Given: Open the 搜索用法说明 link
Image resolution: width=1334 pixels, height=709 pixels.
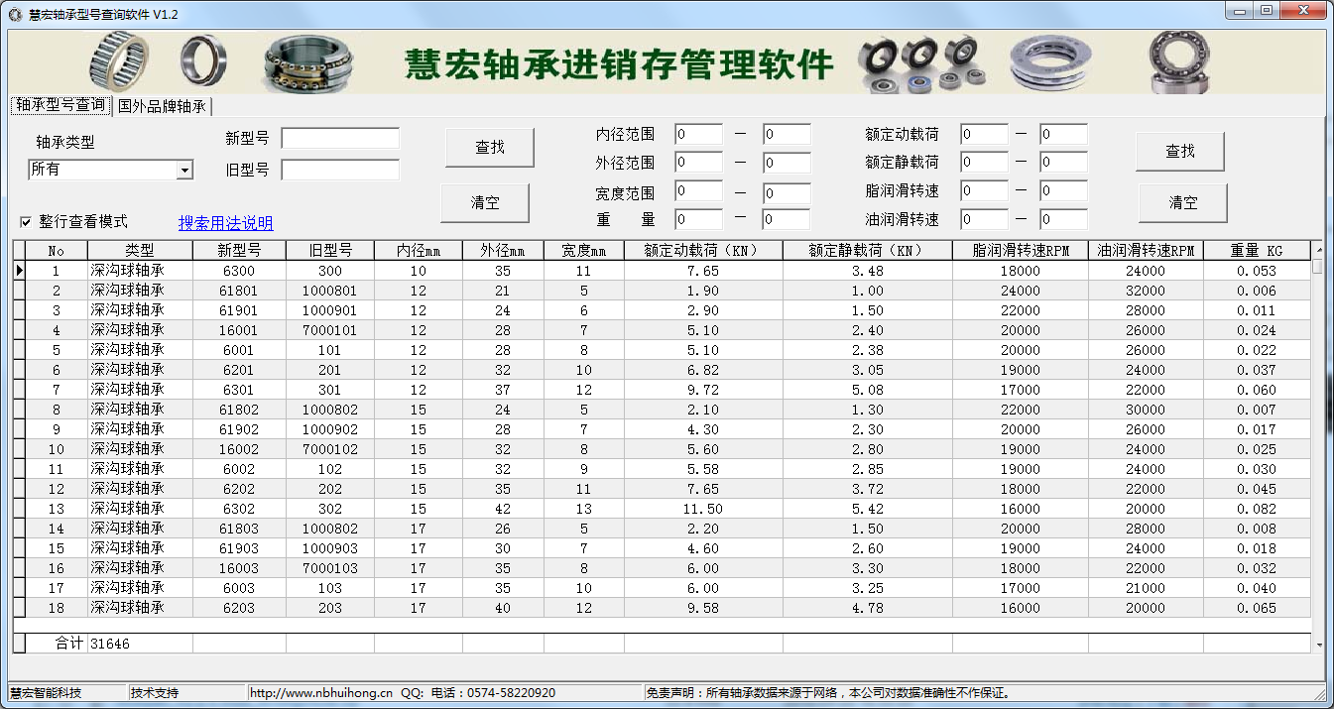Looking at the screenshot, I should 225,223.
